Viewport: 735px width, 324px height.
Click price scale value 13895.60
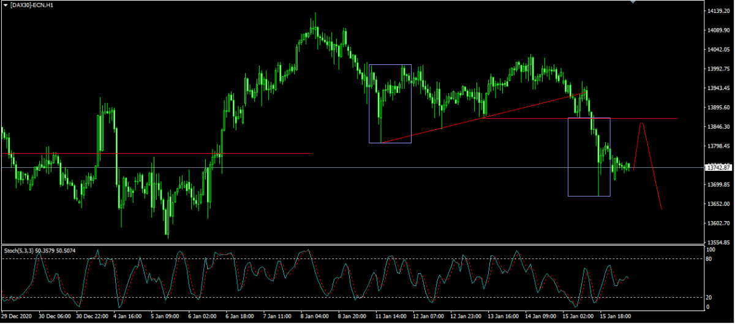click(717, 108)
